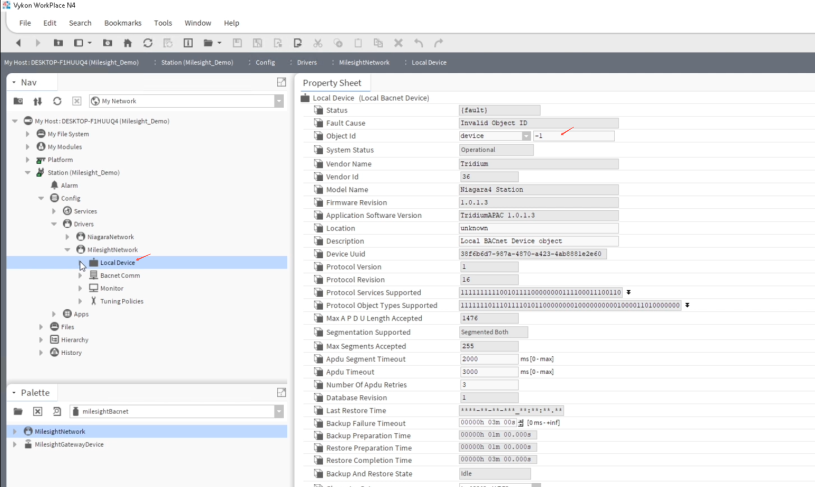Open the Search menu
This screenshot has height=487, width=815.
[x=80, y=23]
